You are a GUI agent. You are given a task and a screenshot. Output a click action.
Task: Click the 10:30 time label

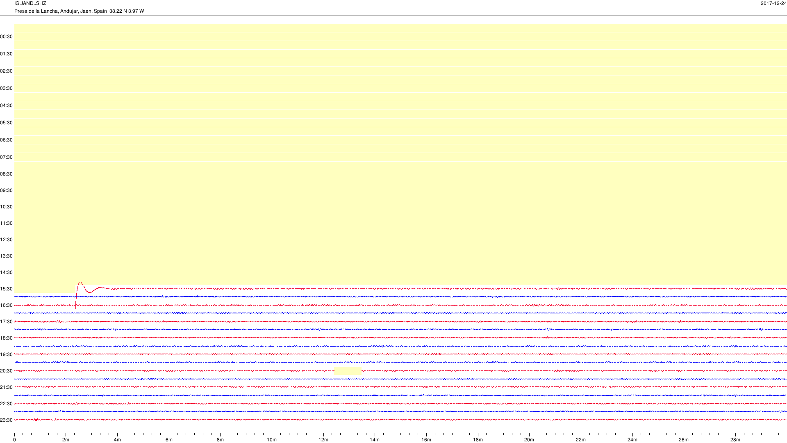click(6, 207)
